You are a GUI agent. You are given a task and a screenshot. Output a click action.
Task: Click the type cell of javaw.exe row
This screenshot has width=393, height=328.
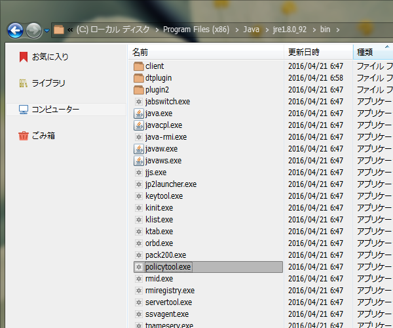(x=375, y=149)
